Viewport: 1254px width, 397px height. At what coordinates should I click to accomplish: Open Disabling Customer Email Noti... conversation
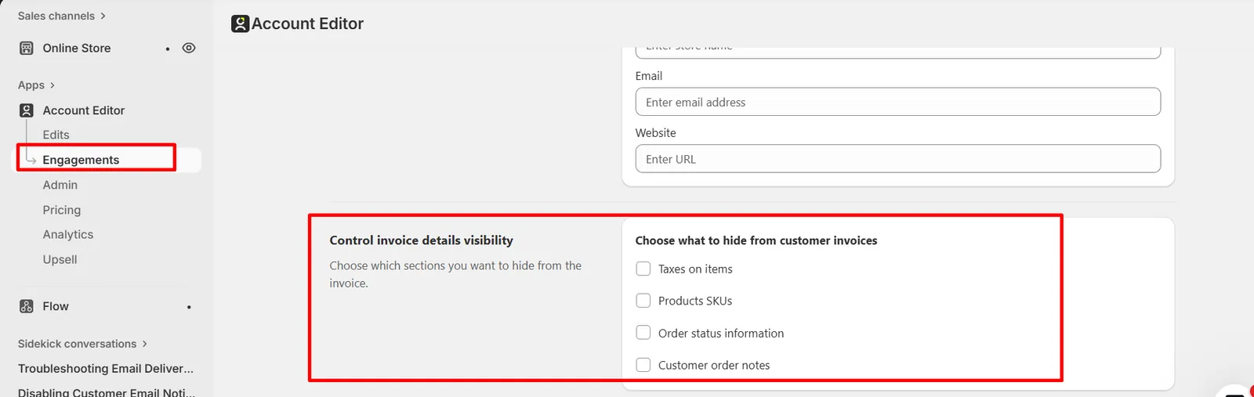[x=107, y=392]
